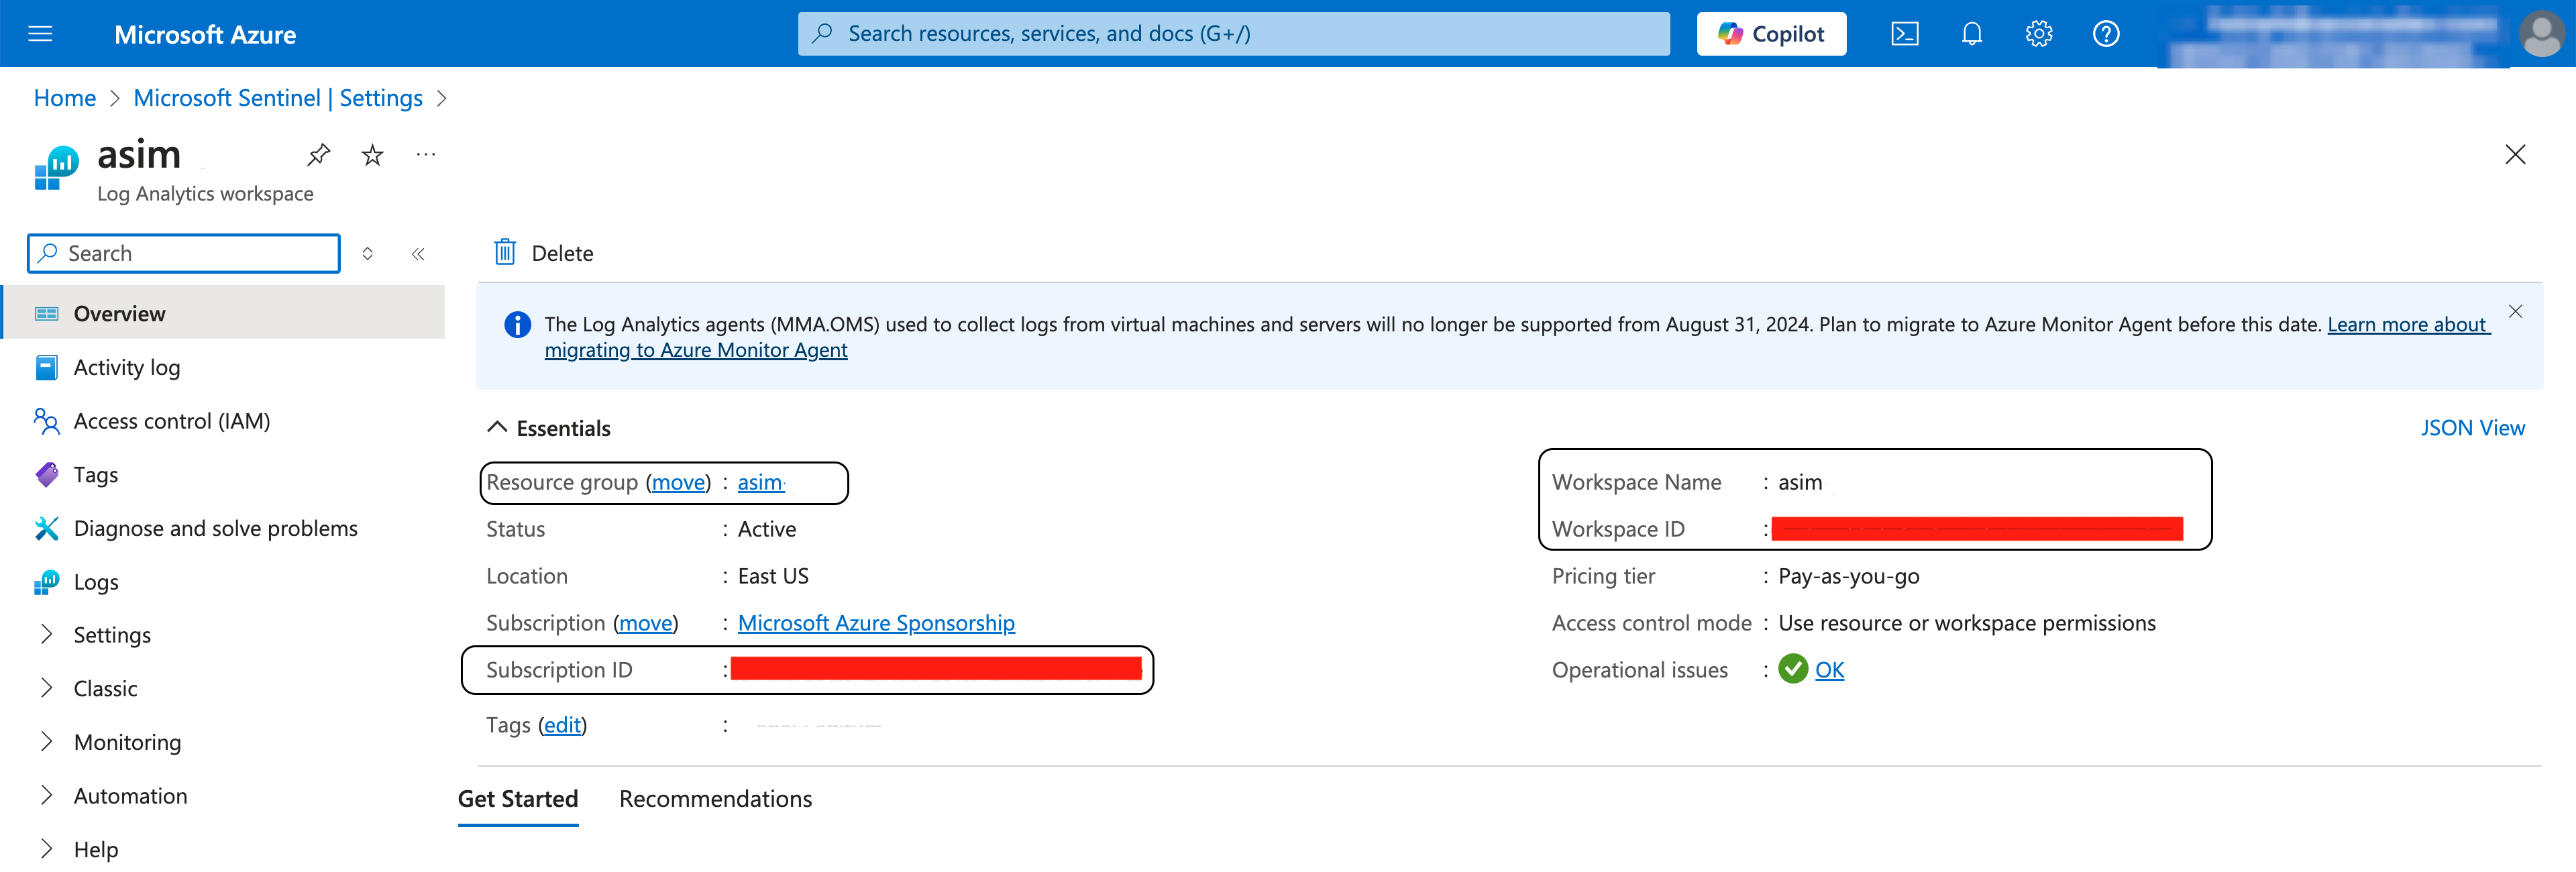Click the Tags icon in sidebar
2576x872 pixels.
click(47, 475)
